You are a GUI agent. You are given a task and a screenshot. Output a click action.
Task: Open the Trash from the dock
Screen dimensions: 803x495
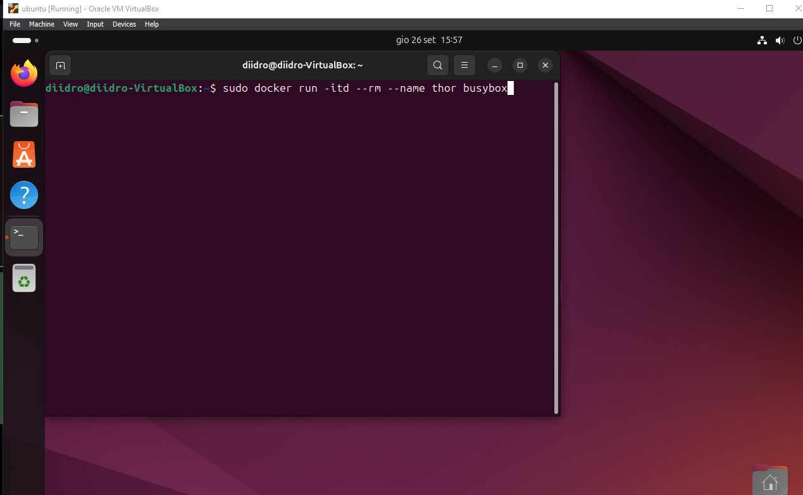pyautogui.click(x=23, y=277)
